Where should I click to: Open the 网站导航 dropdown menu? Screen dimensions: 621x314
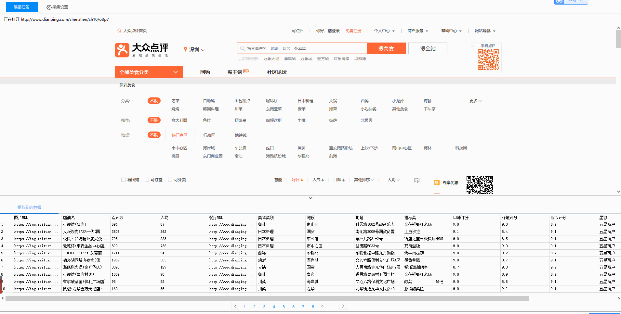485,31
